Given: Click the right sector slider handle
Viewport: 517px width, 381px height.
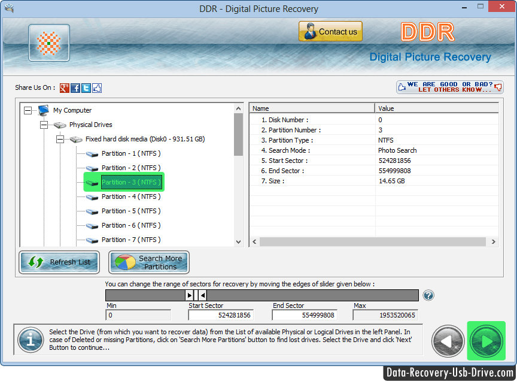Looking at the screenshot, I should coord(202,295).
